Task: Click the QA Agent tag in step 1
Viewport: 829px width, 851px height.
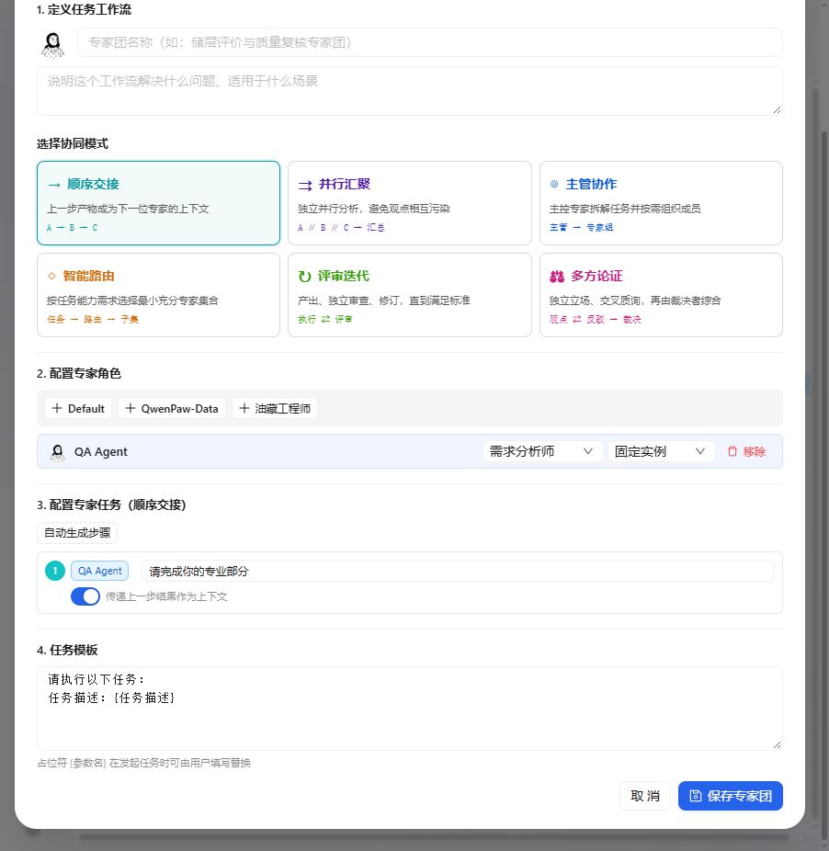Action: coord(100,571)
